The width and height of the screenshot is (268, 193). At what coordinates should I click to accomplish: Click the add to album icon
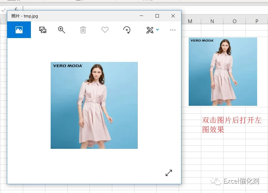click(x=43, y=30)
